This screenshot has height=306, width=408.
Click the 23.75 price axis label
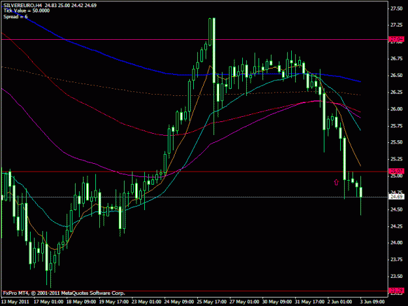coord(396,260)
